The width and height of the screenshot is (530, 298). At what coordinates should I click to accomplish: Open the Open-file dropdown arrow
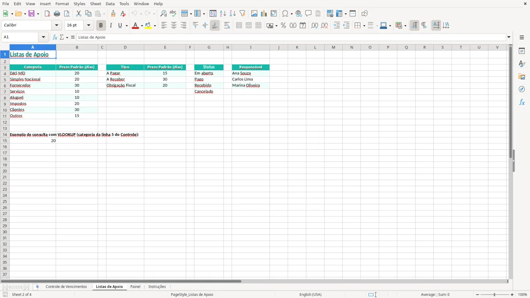[24, 14]
